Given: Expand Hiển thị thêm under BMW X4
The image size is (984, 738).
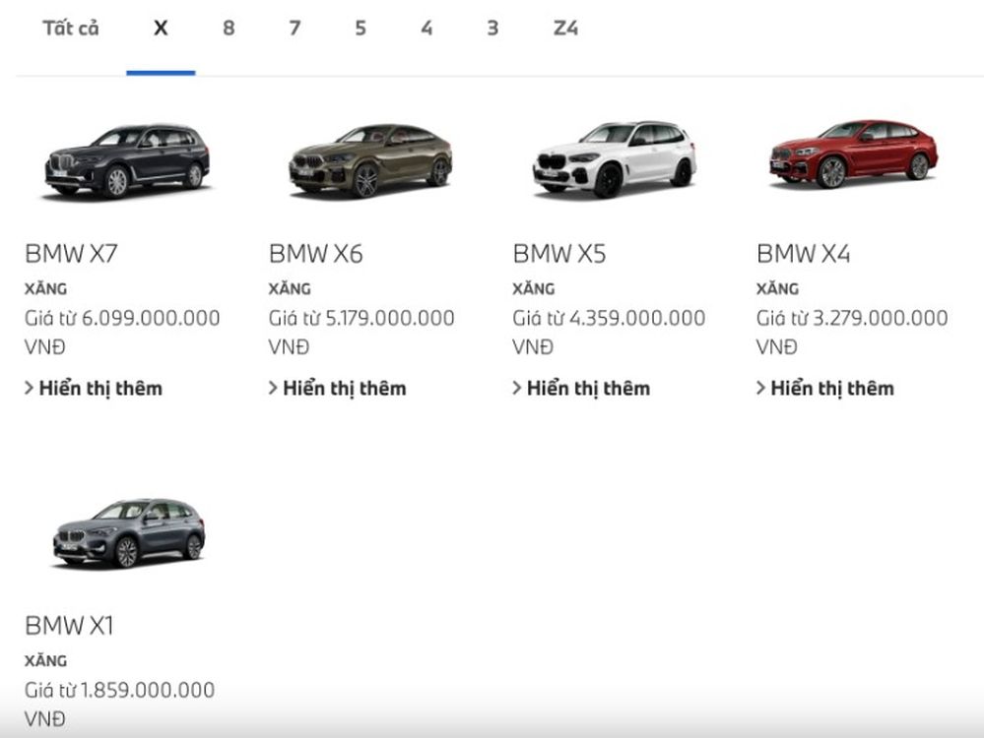Looking at the screenshot, I should tap(825, 388).
